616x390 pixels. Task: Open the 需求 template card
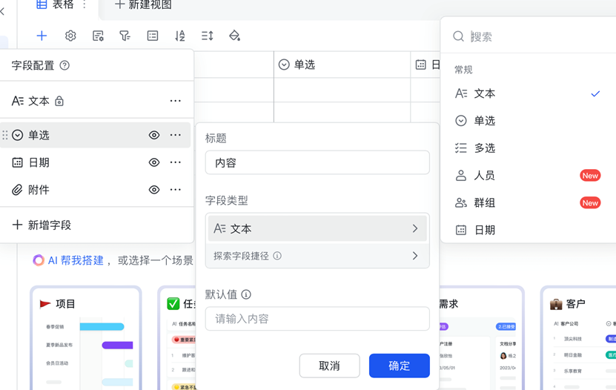[481, 339]
